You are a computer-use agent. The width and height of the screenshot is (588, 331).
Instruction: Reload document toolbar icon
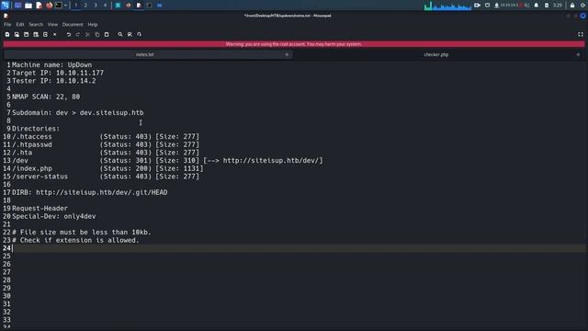[x=45, y=34]
